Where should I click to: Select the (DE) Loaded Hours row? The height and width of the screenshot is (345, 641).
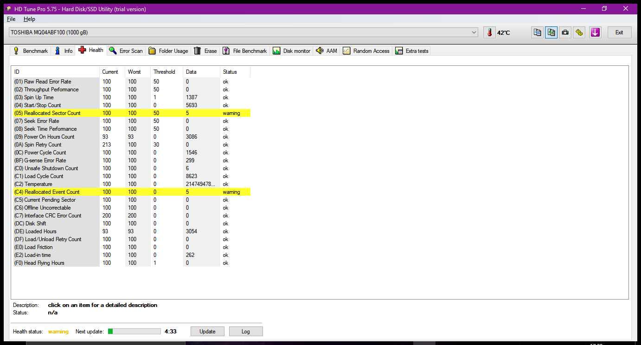[x=131, y=231]
